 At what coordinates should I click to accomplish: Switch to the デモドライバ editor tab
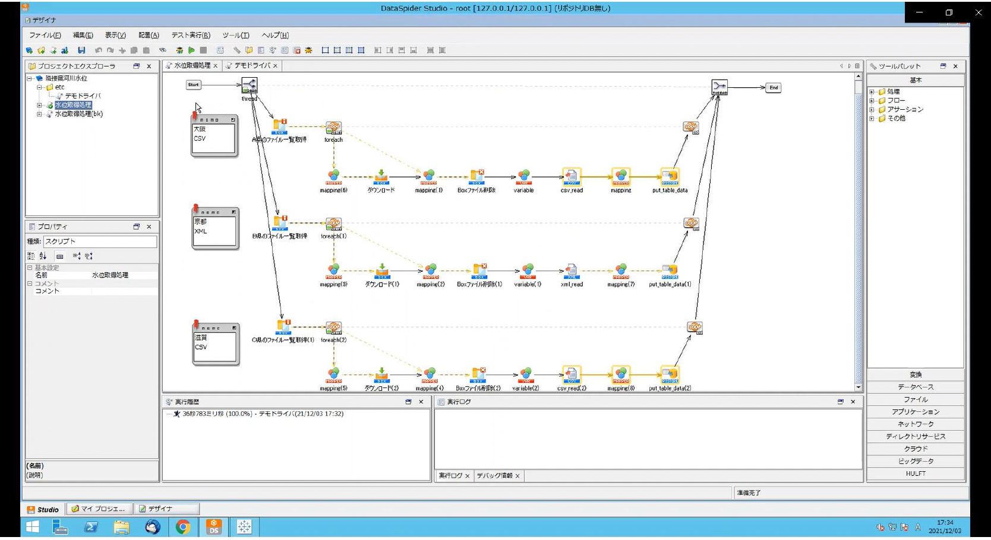coord(251,66)
